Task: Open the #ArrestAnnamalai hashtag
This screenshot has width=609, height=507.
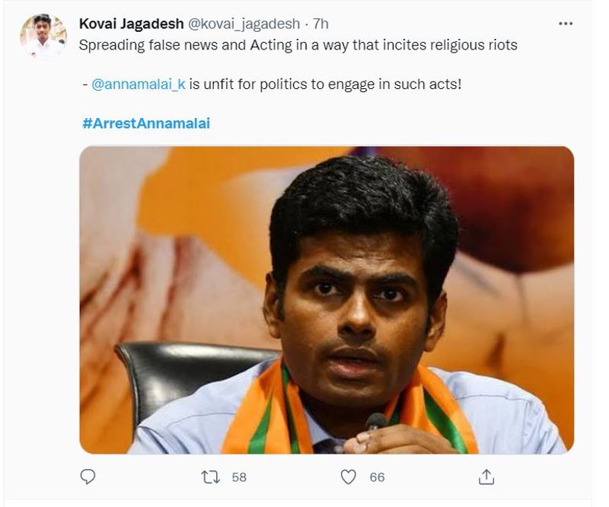Action: [145, 123]
